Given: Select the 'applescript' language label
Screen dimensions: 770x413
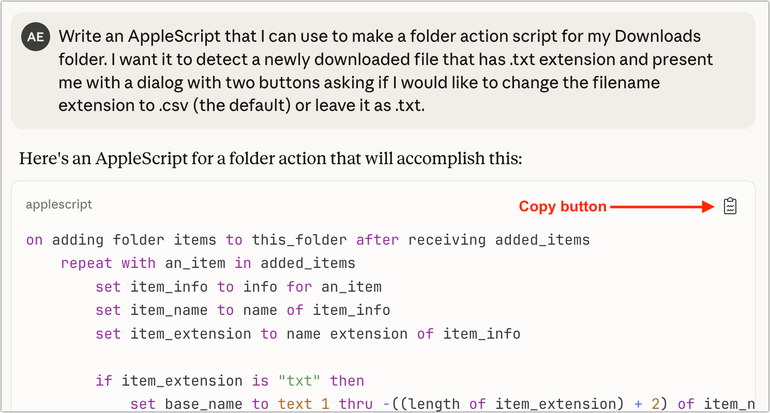Looking at the screenshot, I should [58, 204].
